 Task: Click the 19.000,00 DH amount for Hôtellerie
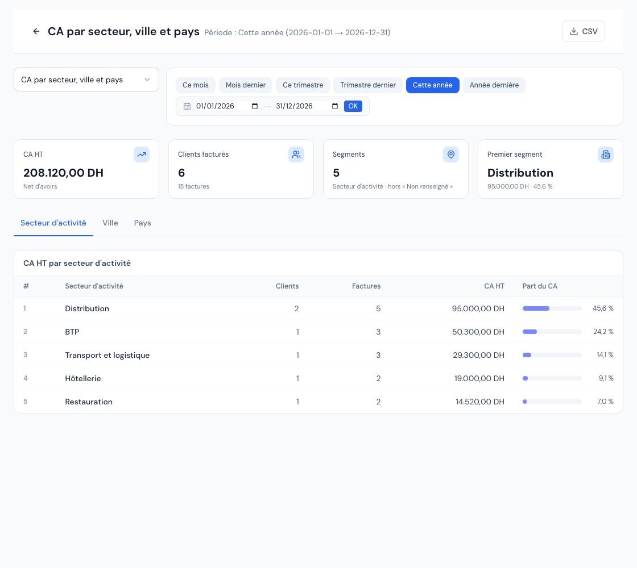click(x=479, y=378)
